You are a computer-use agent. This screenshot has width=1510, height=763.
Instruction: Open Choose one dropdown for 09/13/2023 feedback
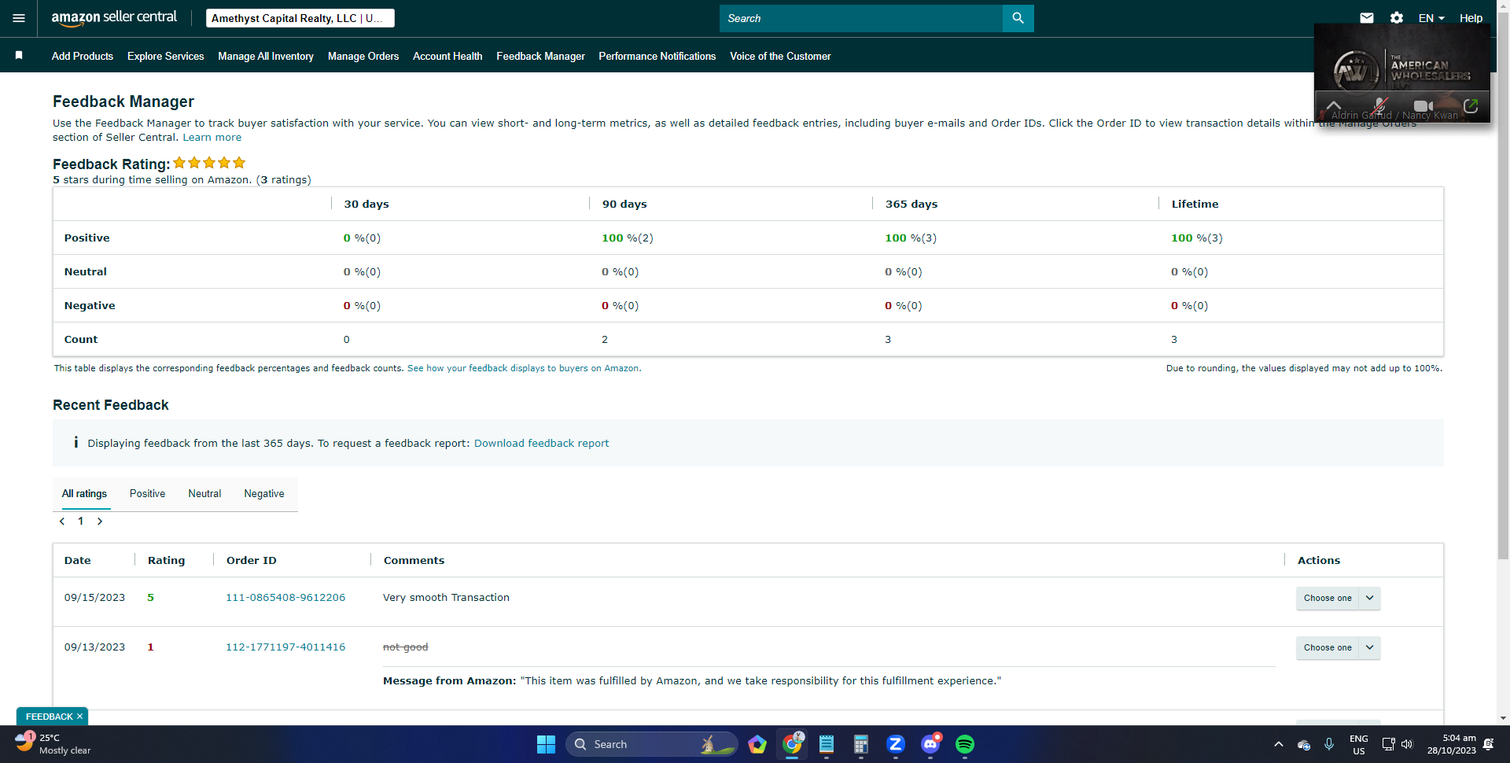pyautogui.click(x=1338, y=647)
